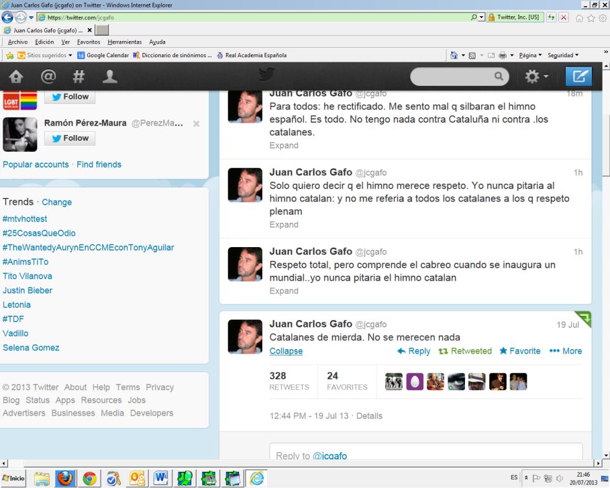Collapse the 'Catalanes de mierda' tweet
The width and height of the screenshot is (610, 488).
[286, 351]
